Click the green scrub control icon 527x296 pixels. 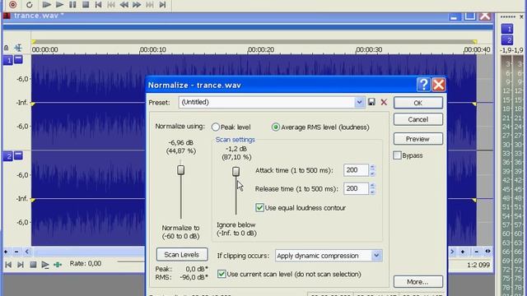pyautogui.click(x=58, y=265)
